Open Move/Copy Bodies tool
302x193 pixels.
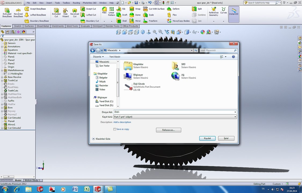point(178,21)
